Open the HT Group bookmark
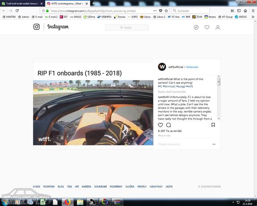The width and height of the screenshot is (257, 206). [x=225, y=17]
